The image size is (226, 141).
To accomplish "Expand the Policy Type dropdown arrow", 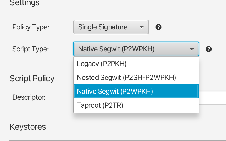I will (141, 27).
